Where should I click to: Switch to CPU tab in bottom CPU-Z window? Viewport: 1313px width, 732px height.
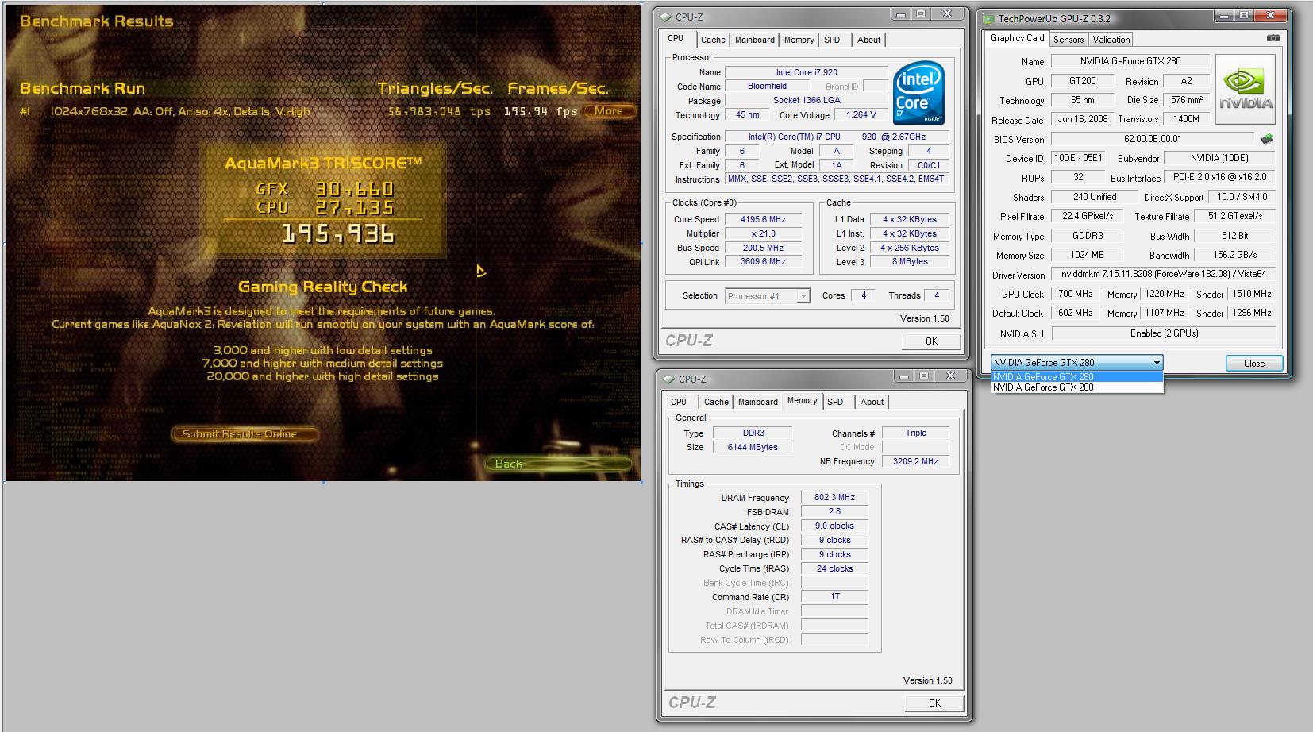point(679,402)
